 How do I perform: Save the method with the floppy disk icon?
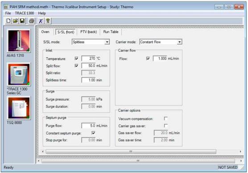click(x=22, y=21)
